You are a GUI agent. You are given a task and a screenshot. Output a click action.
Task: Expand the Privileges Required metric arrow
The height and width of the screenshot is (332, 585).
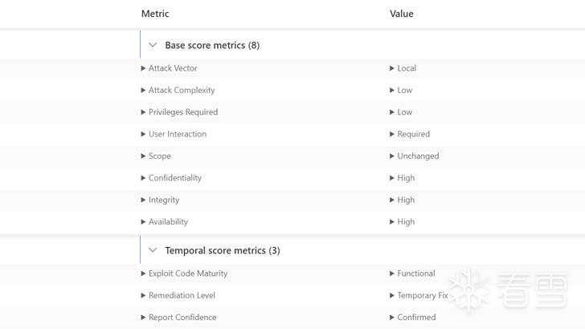click(143, 112)
